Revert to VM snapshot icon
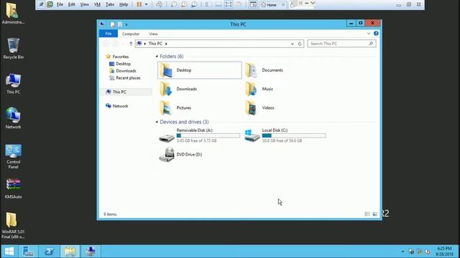This screenshot has height=258, width=460. point(184,4)
